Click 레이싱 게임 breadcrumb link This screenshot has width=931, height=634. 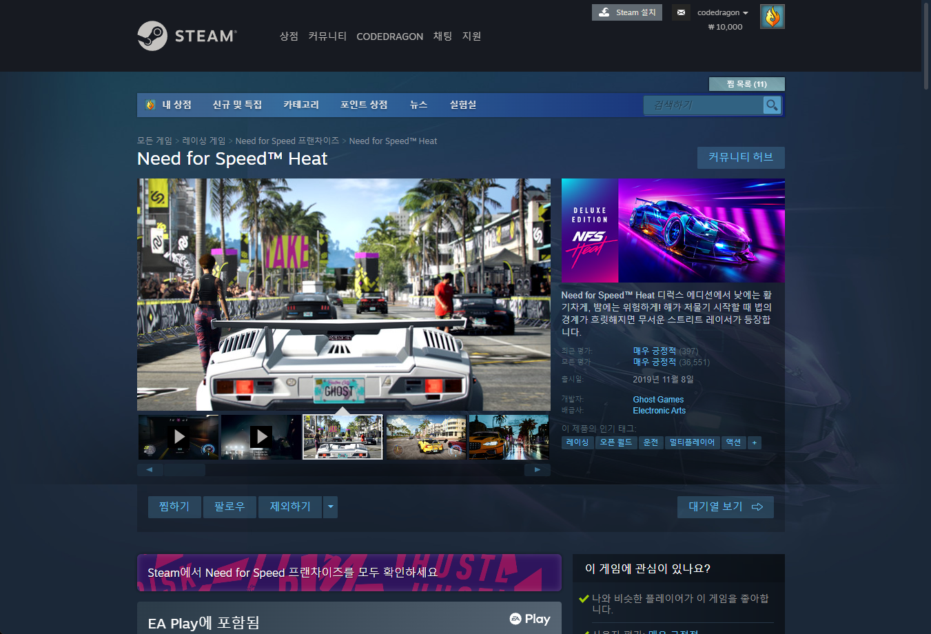[x=203, y=141]
